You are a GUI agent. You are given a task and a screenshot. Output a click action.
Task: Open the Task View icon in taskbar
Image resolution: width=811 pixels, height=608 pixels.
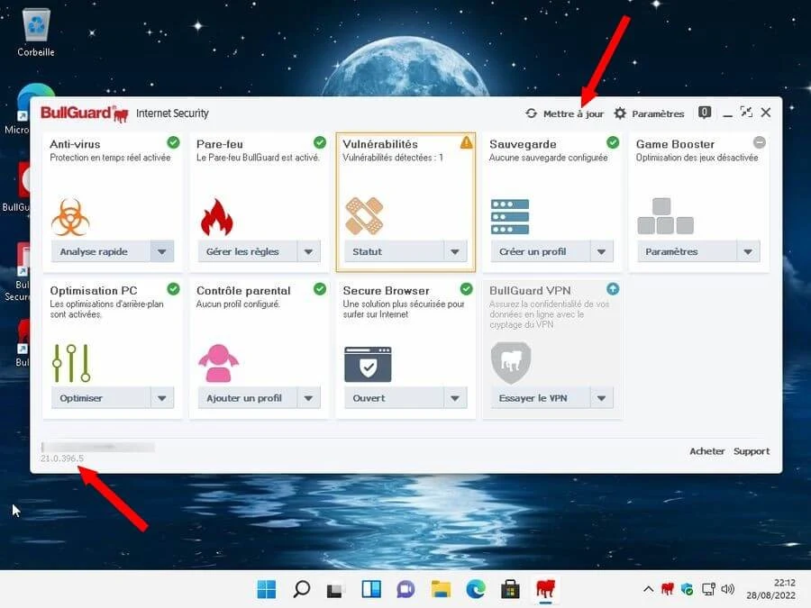click(x=336, y=589)
